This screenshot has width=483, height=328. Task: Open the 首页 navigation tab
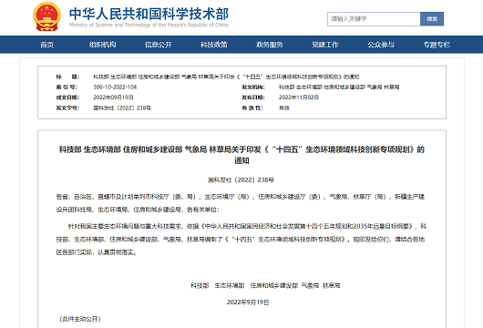pyautogui.click(x=47, y=45)
